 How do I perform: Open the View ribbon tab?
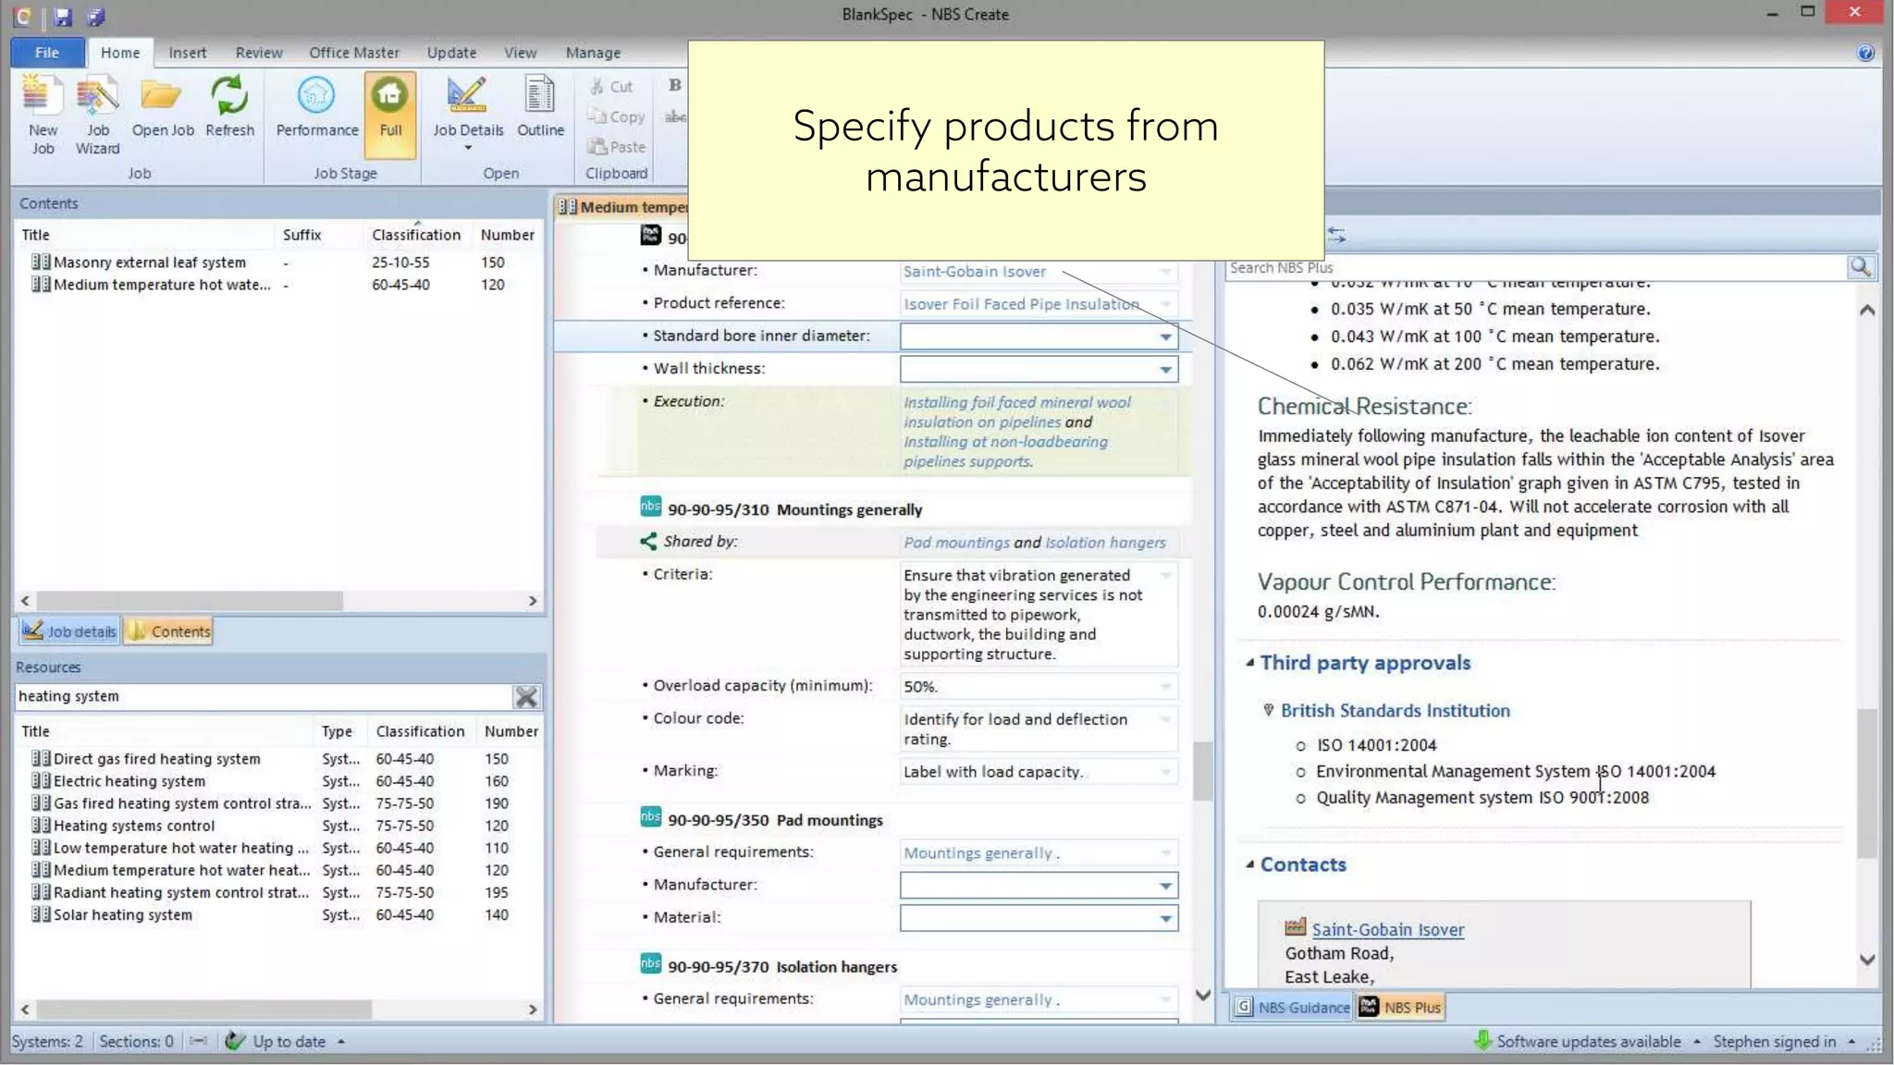point(520,53)
